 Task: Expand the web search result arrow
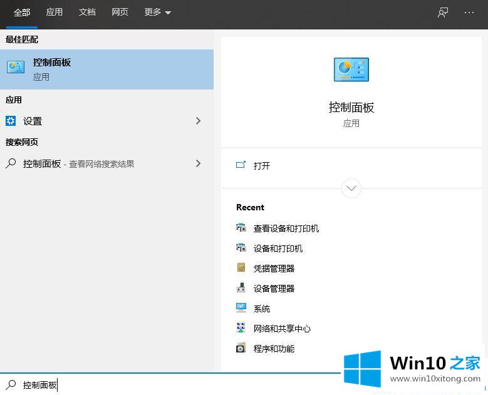click(x=198, y=163)
